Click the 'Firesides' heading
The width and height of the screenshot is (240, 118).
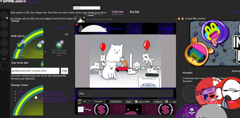click(x=187, y=73)
